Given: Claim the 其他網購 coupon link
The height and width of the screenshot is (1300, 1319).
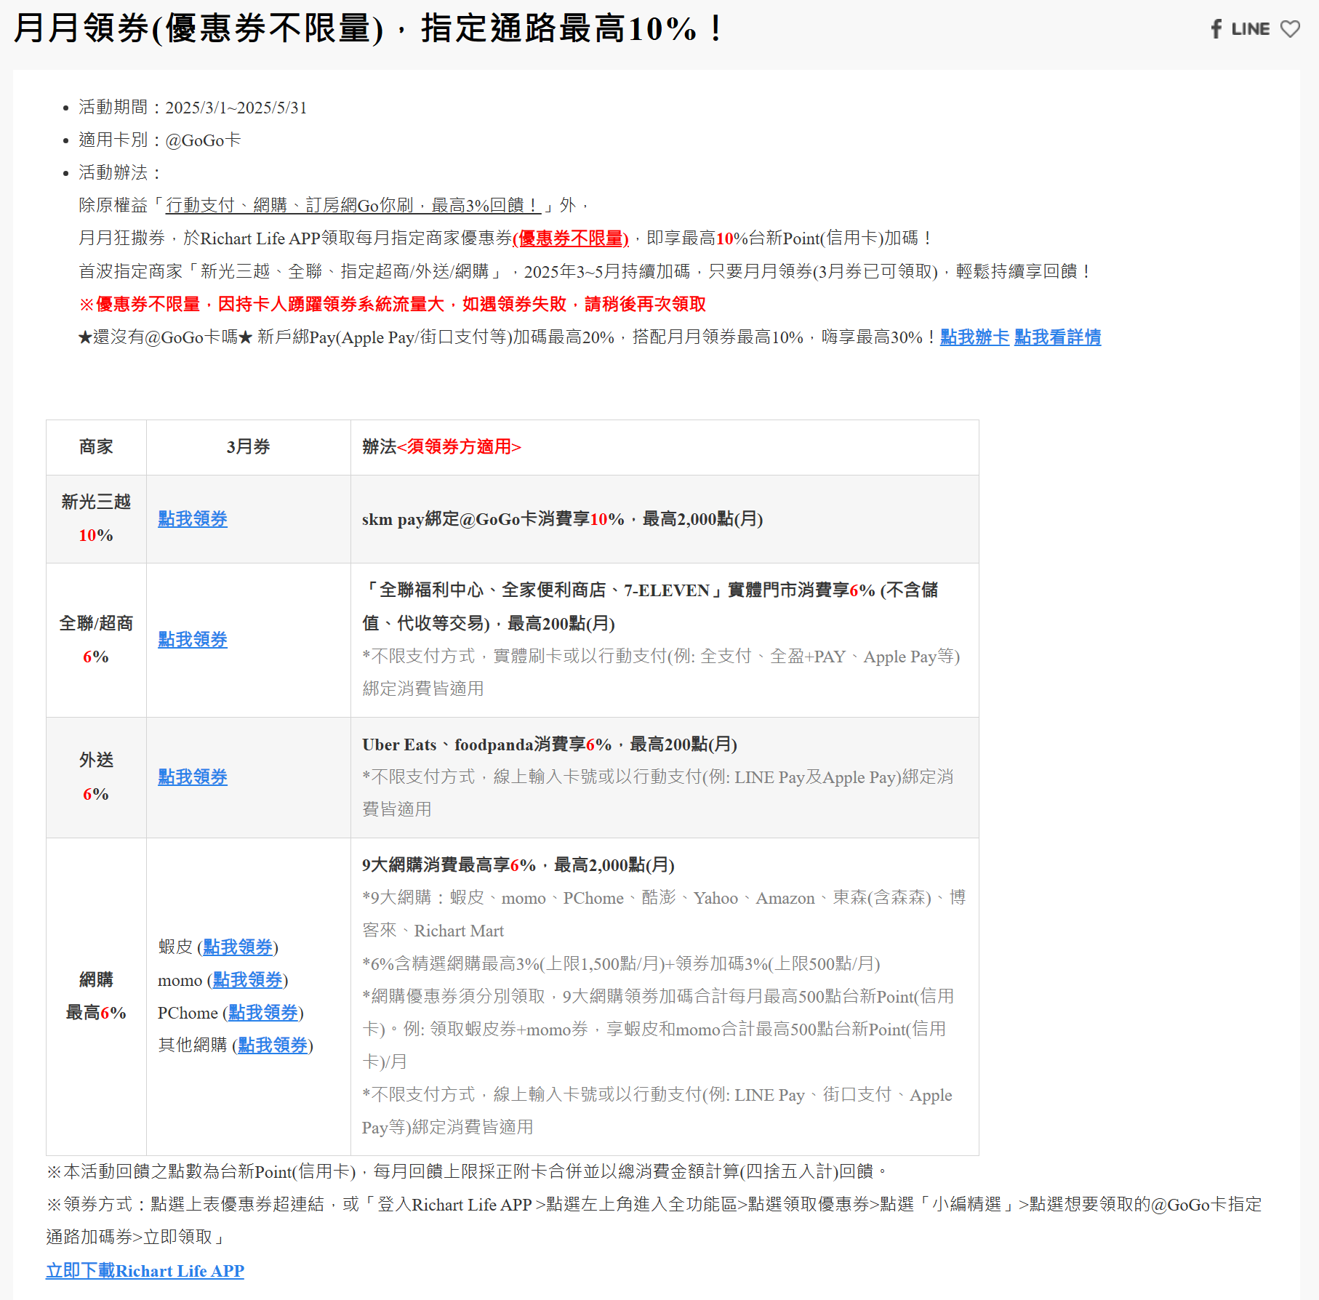Looking at the screenshot, I should pos(271,1046).
